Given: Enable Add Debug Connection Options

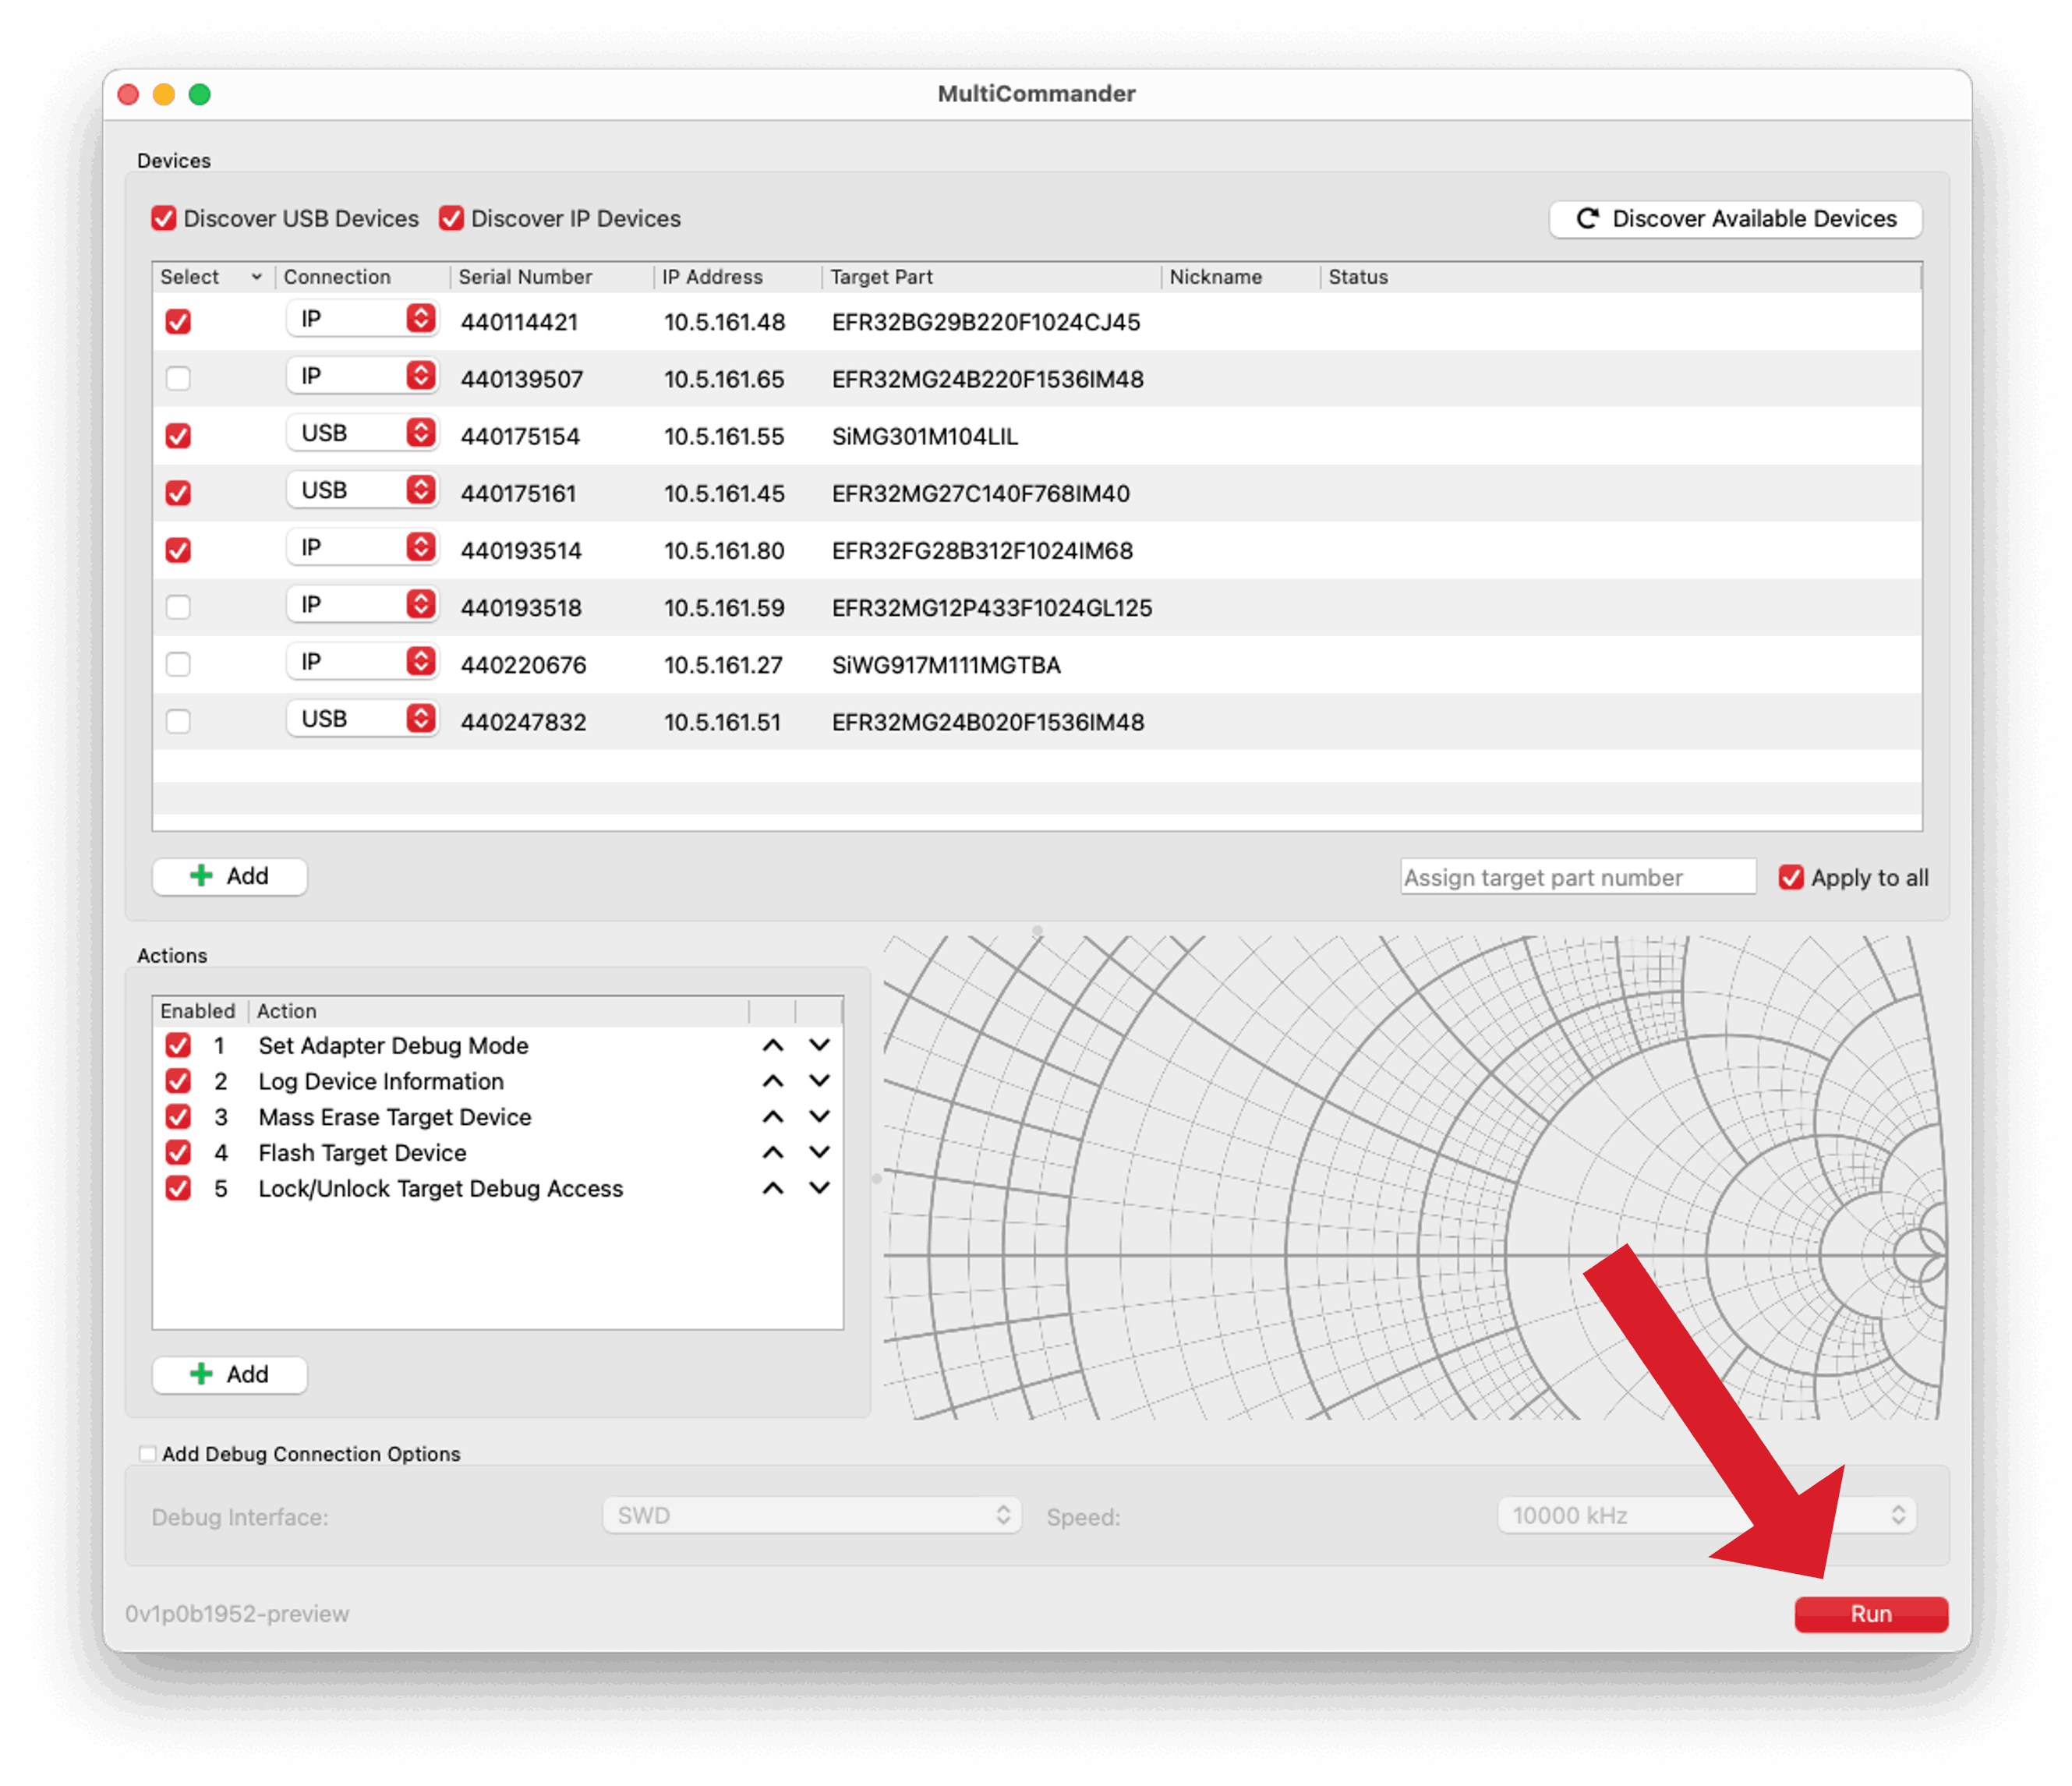Looking at the screenshot, I should (x=148, y=1454).
